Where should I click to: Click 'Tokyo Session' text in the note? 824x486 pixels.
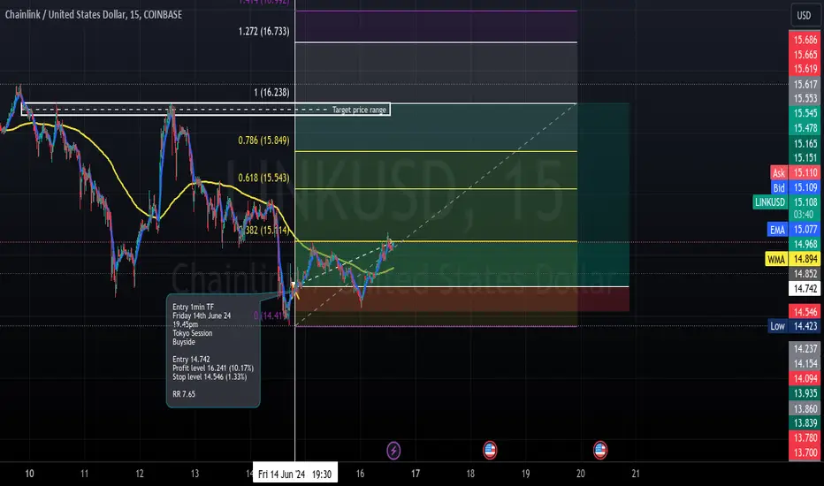tap(193, 333)
